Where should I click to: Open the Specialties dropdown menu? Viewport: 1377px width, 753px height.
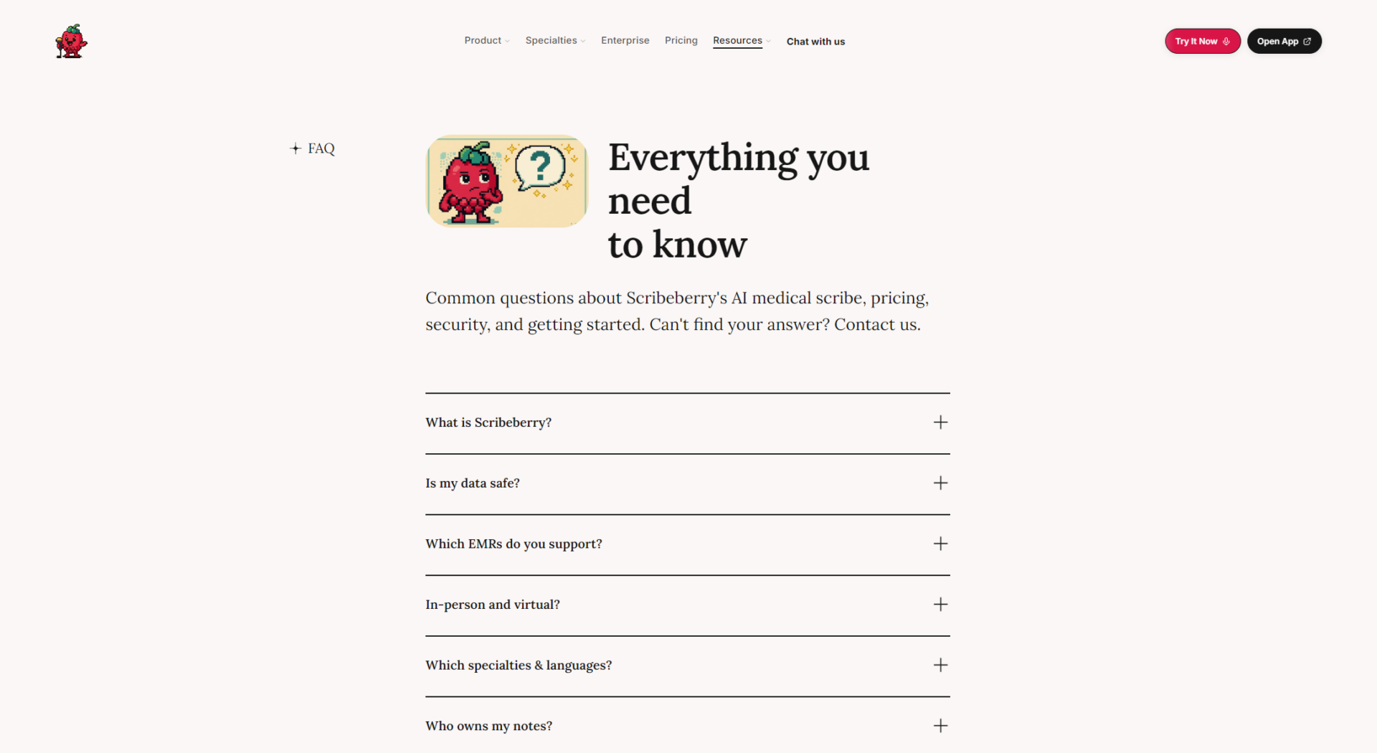554,41
